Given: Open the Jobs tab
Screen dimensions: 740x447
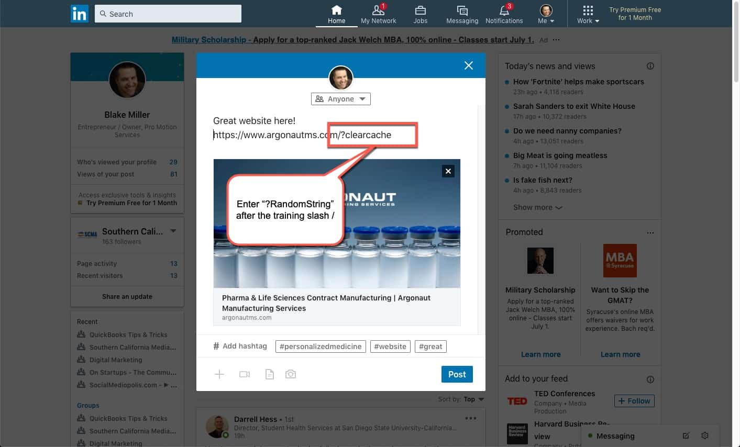Looking at the screenshot, I should click(x=420, y=15).
